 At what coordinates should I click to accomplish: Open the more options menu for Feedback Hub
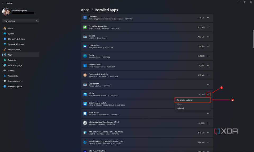(x=208, y=66)
